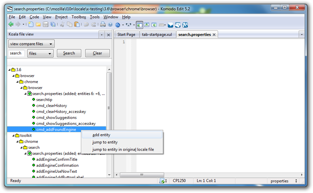Screen dimensions: 313x193
Task: Open navigation history dropdown next to Forward arrow
Action: pos(23,25)
